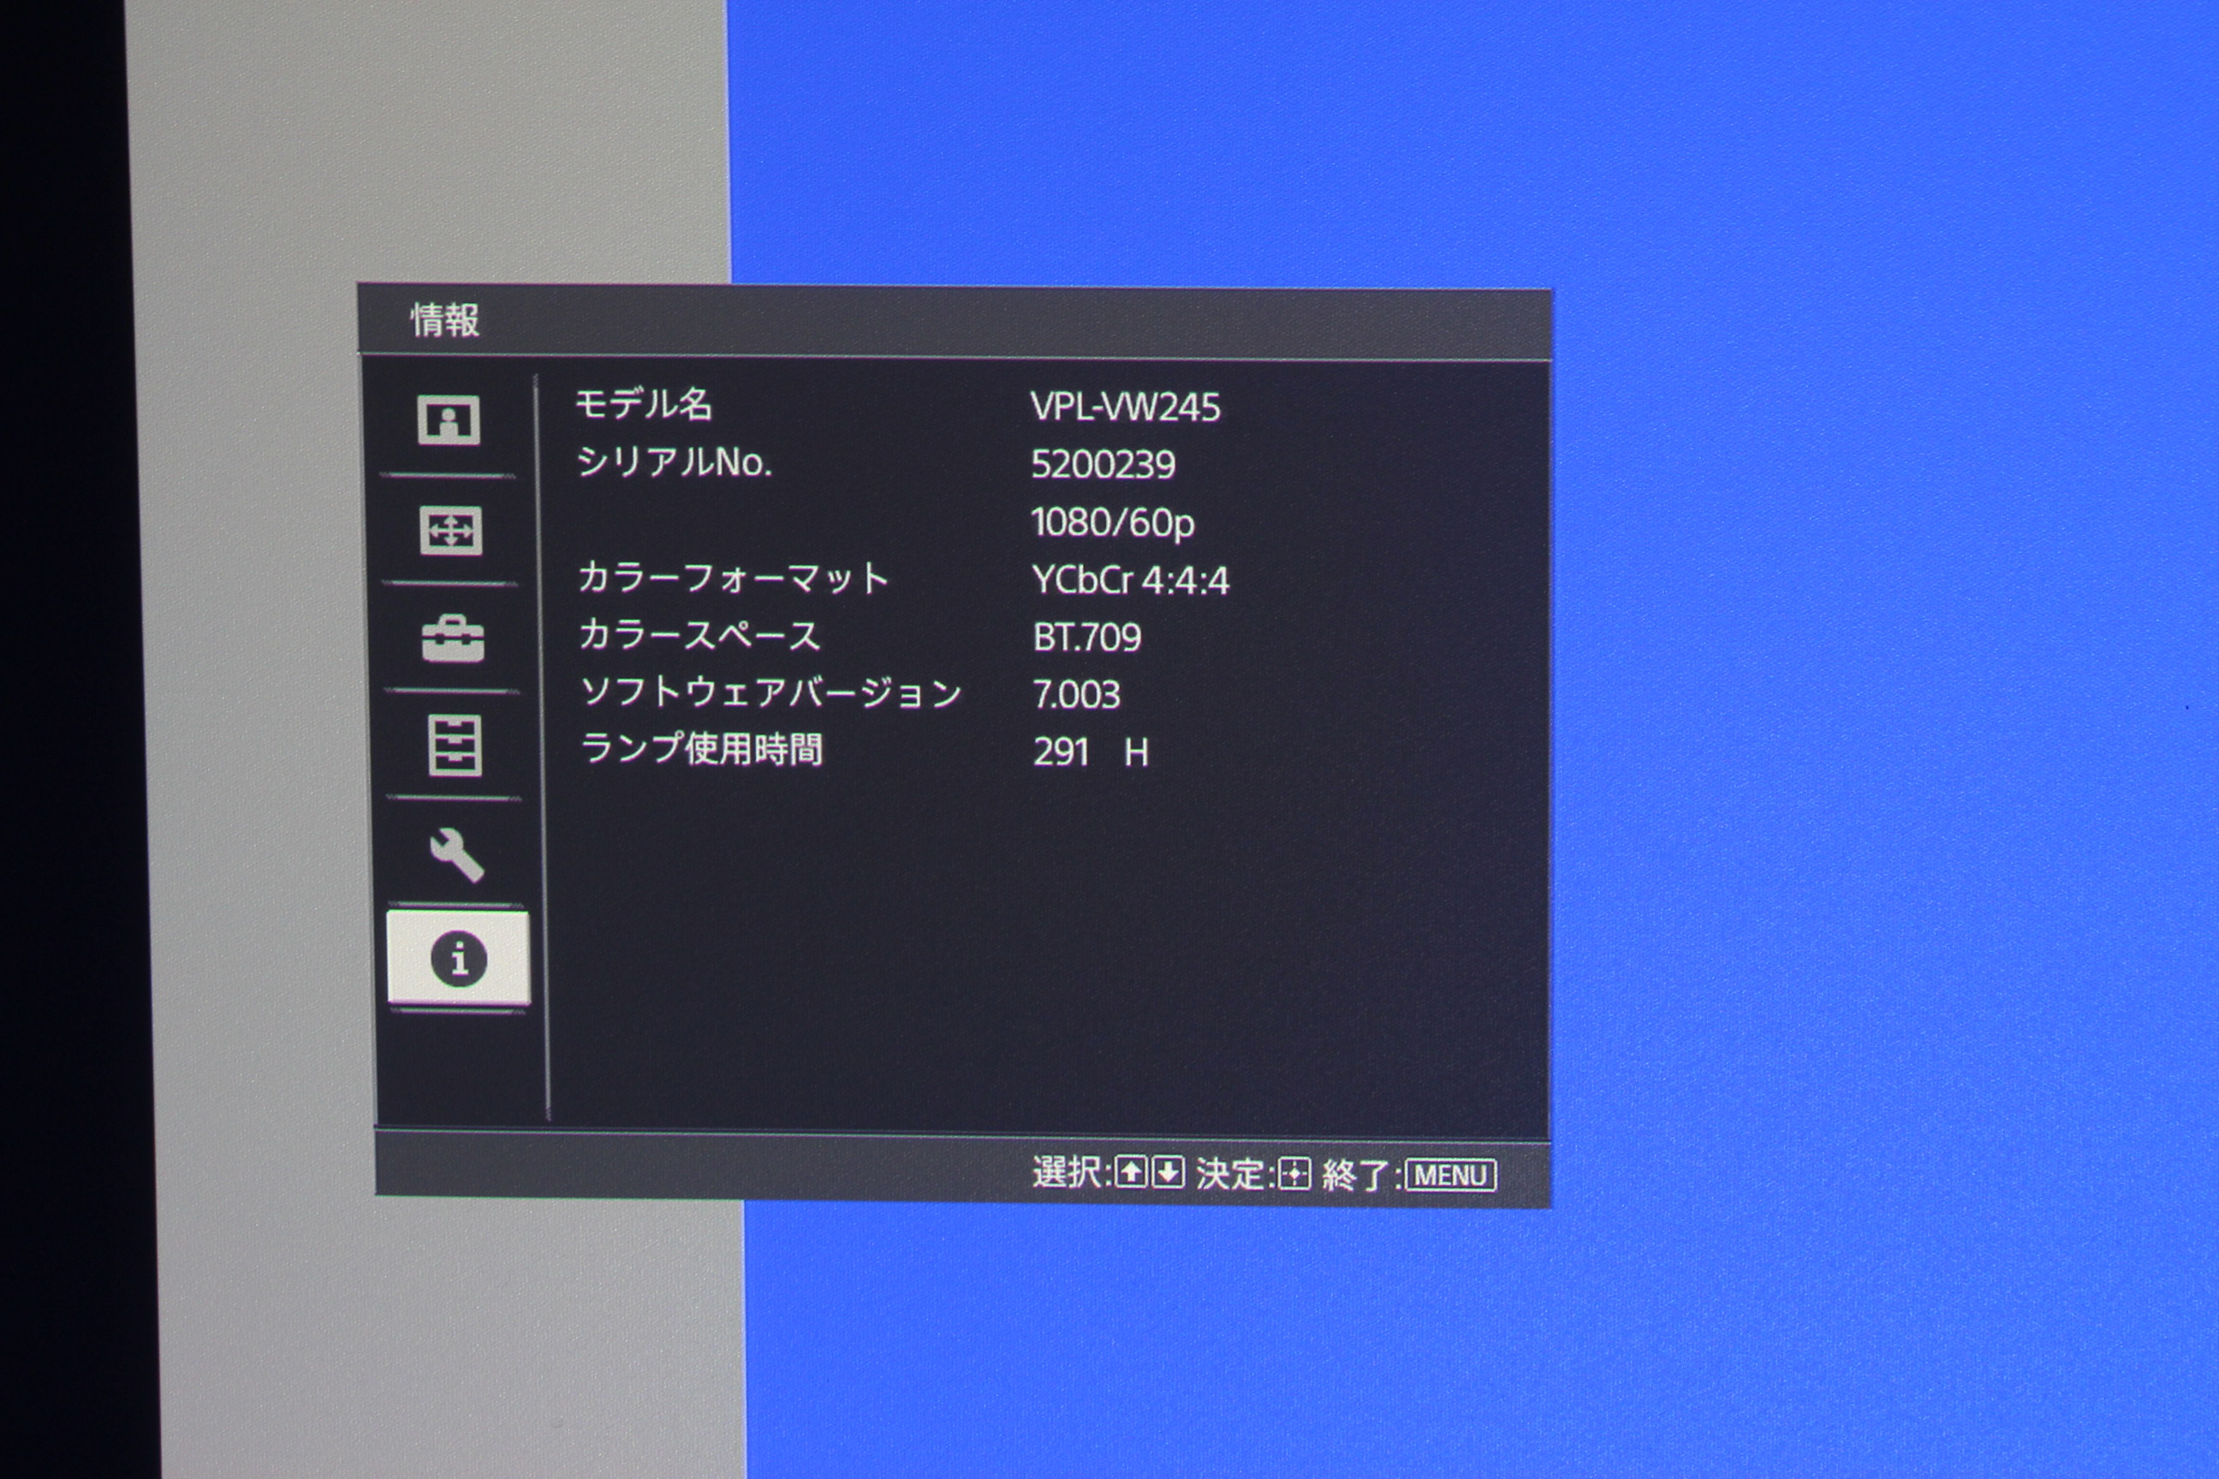Select the toolbox Setup menu icon
The image size is (2219, 1479).
(453, 639)
